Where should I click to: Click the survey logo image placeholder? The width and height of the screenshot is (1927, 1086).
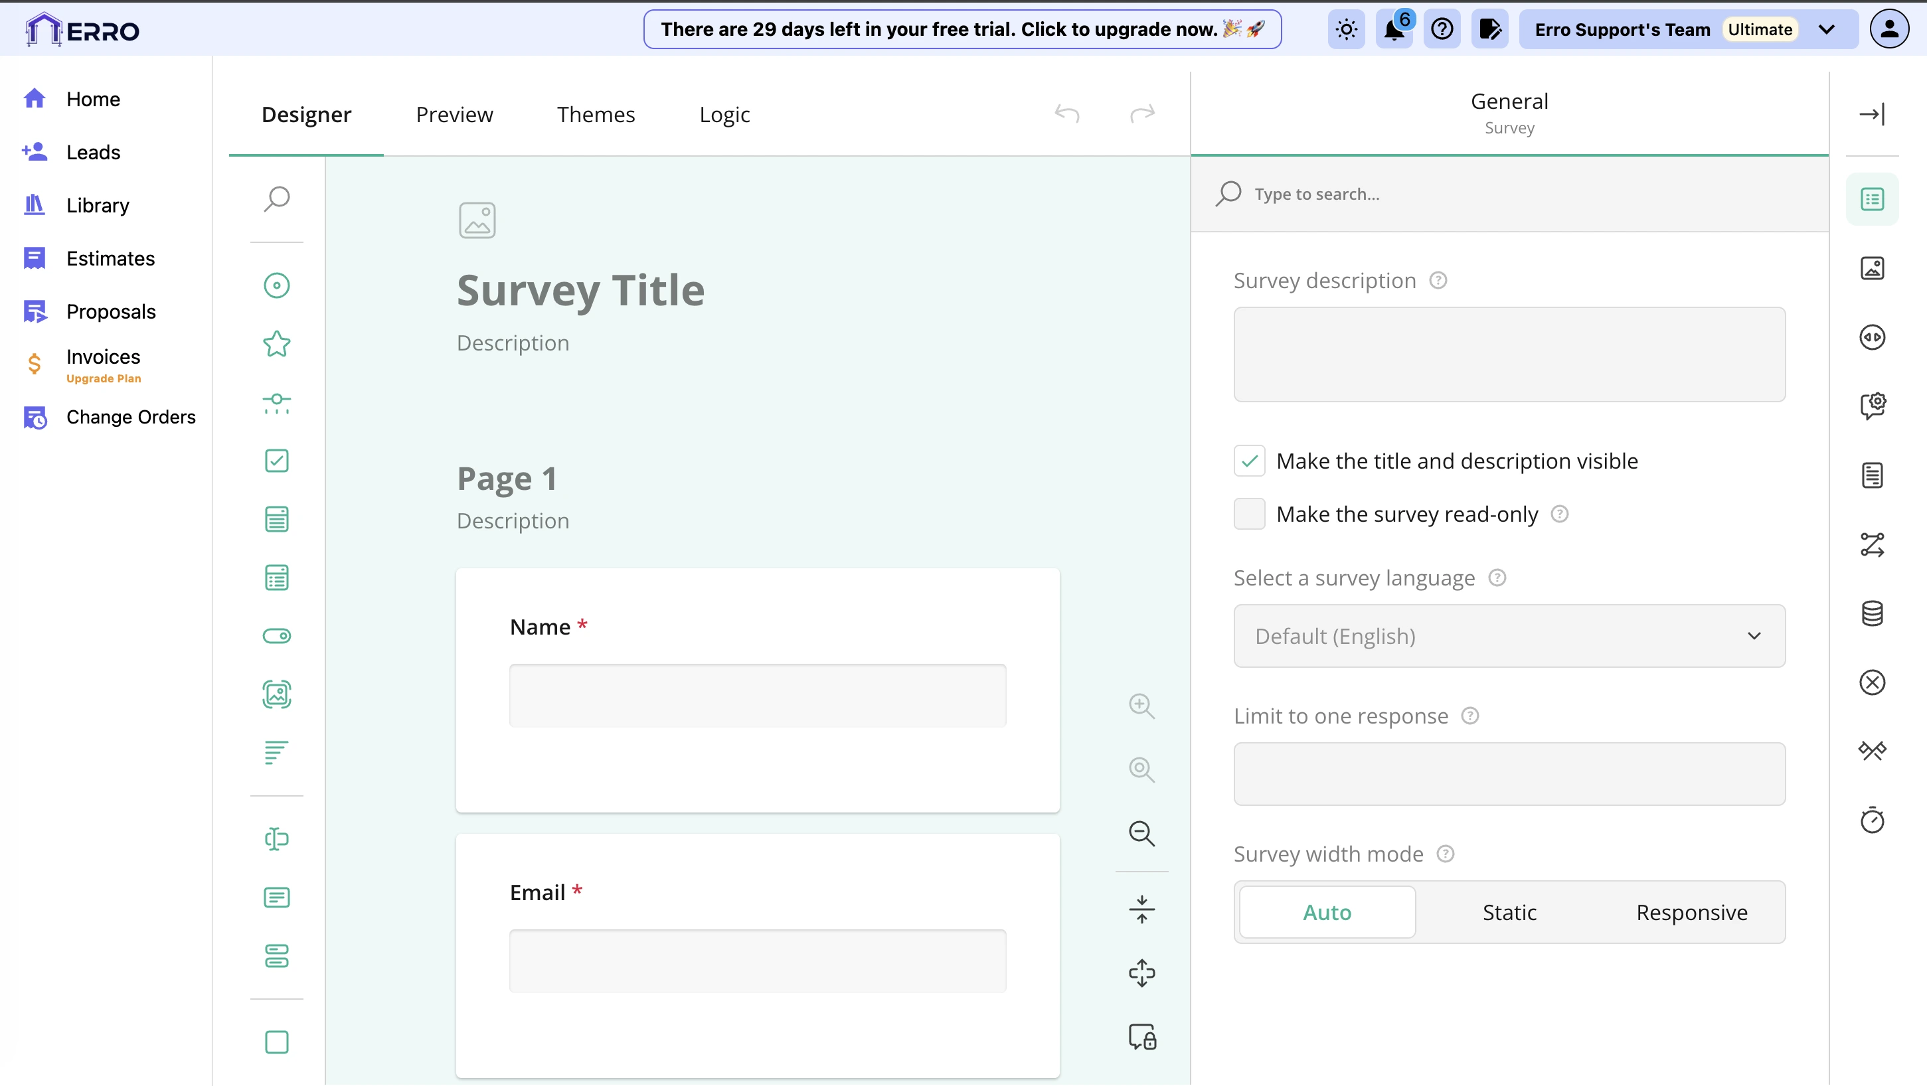pyautogui.click(x=477, y=220)
